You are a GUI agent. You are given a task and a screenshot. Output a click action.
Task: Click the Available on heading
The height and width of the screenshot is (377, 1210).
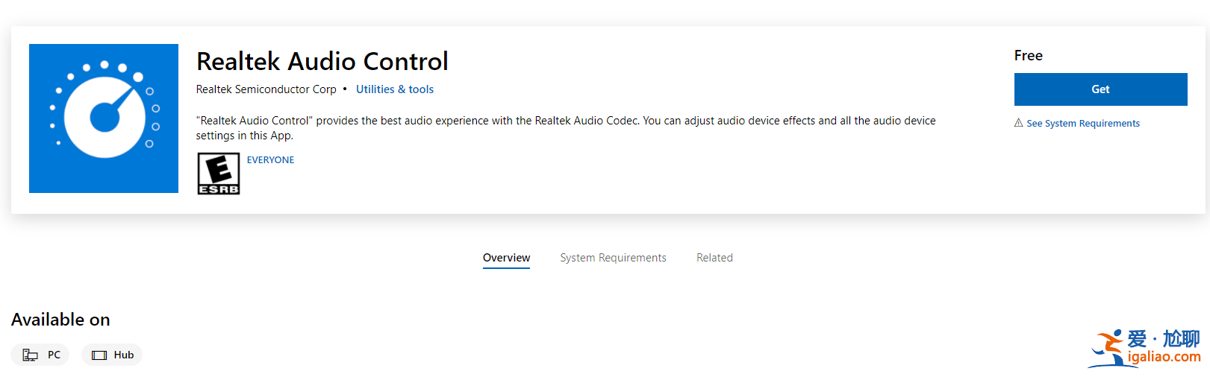[x=60, y=320]
